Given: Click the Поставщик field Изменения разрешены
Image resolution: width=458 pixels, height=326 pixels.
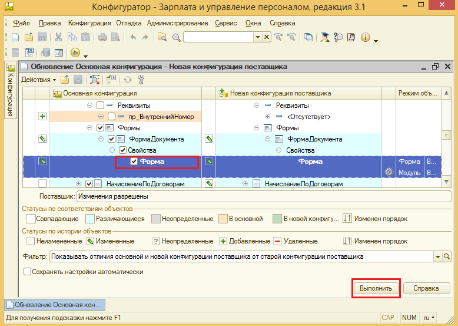Looking at the screenshot, I should click(264, 196).
